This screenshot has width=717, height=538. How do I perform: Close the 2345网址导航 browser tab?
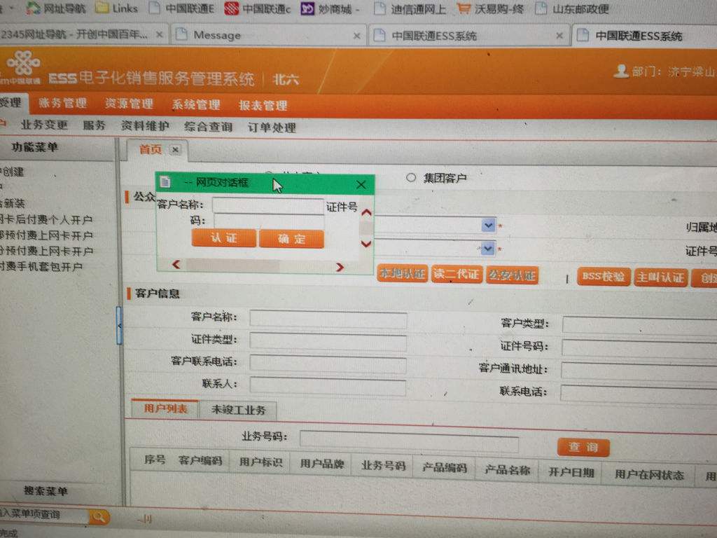coord(159,34)
